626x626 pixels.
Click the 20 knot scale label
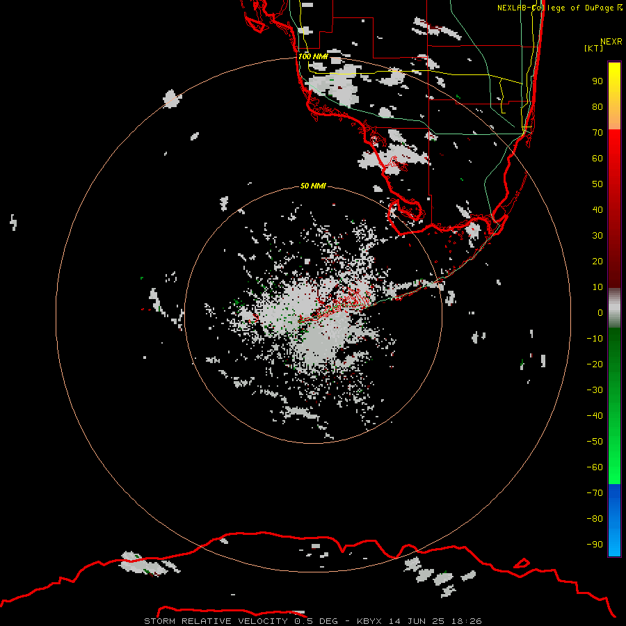(x=597, y=262)
